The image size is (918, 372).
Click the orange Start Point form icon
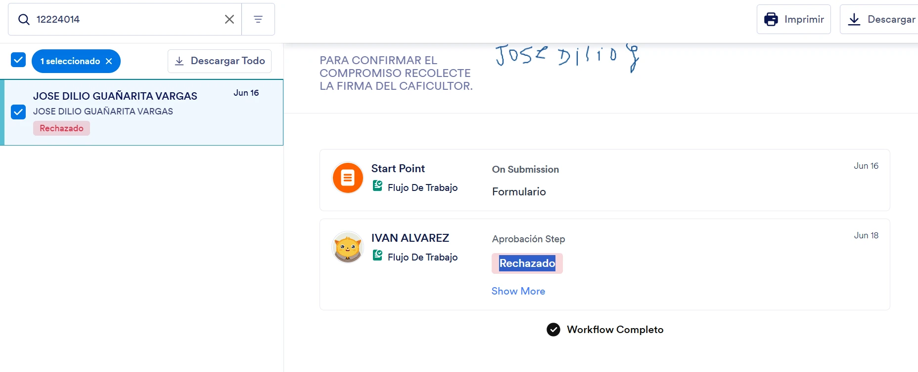[348, 178]
